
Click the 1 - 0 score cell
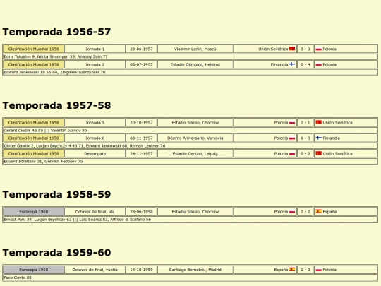(x=306, y=270)
